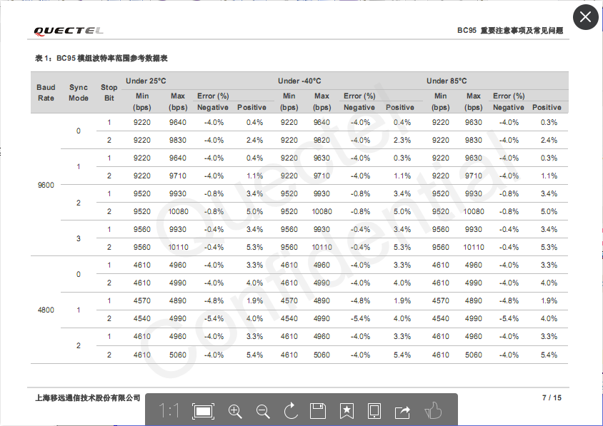Click the thumbs-up like icon
603x426 pixels.
[433, 410]
